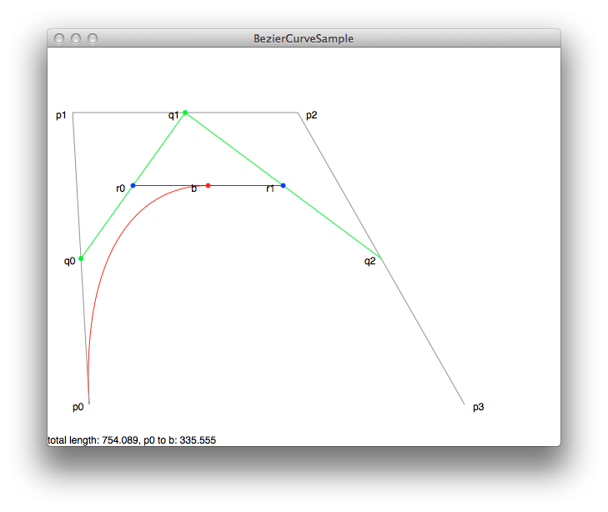Click the green point q0
This screenshot has height=512, width=608.
point(81,259)
